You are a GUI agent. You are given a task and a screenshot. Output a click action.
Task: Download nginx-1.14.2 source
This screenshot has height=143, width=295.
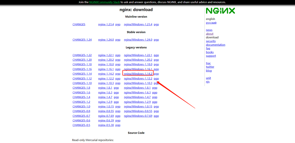[106, 74]
